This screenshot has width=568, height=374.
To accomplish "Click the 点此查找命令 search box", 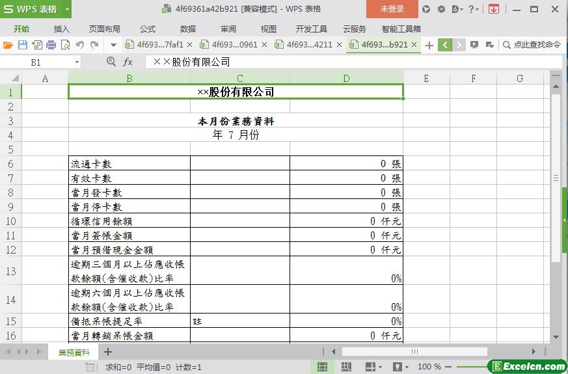I will click(x=532, y=45).
